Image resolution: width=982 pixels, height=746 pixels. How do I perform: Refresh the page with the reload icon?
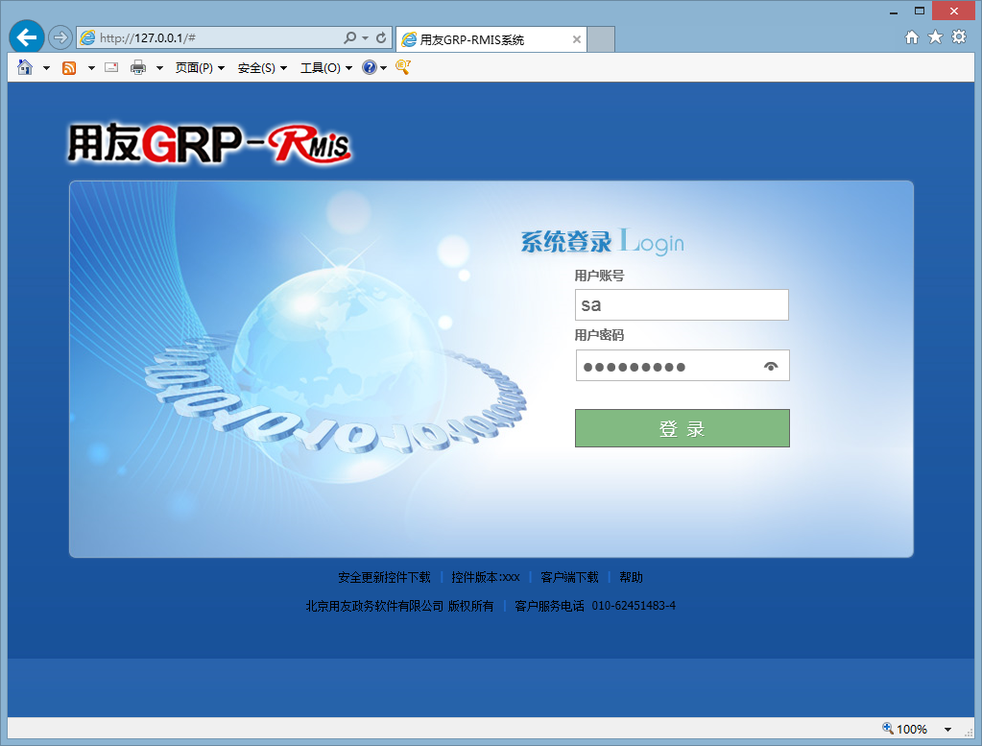(x=381, y=37)
